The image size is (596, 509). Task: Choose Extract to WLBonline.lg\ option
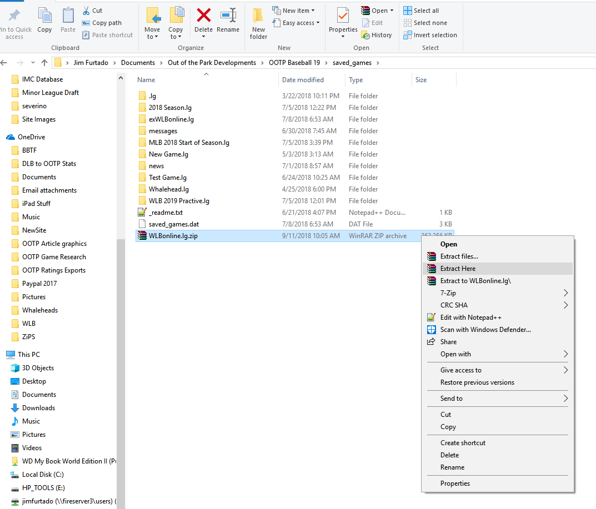[x=498, y=281]
